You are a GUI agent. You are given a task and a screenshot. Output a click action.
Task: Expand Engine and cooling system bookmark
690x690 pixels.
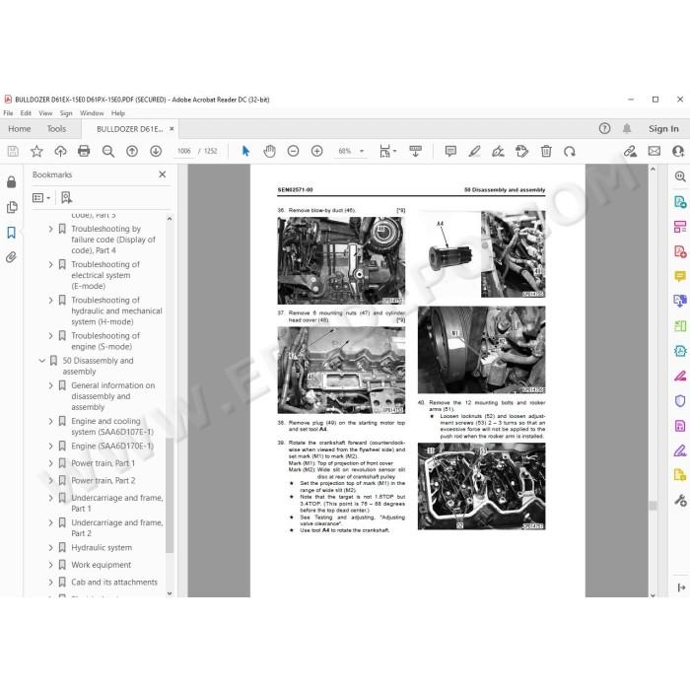[50, 421]
